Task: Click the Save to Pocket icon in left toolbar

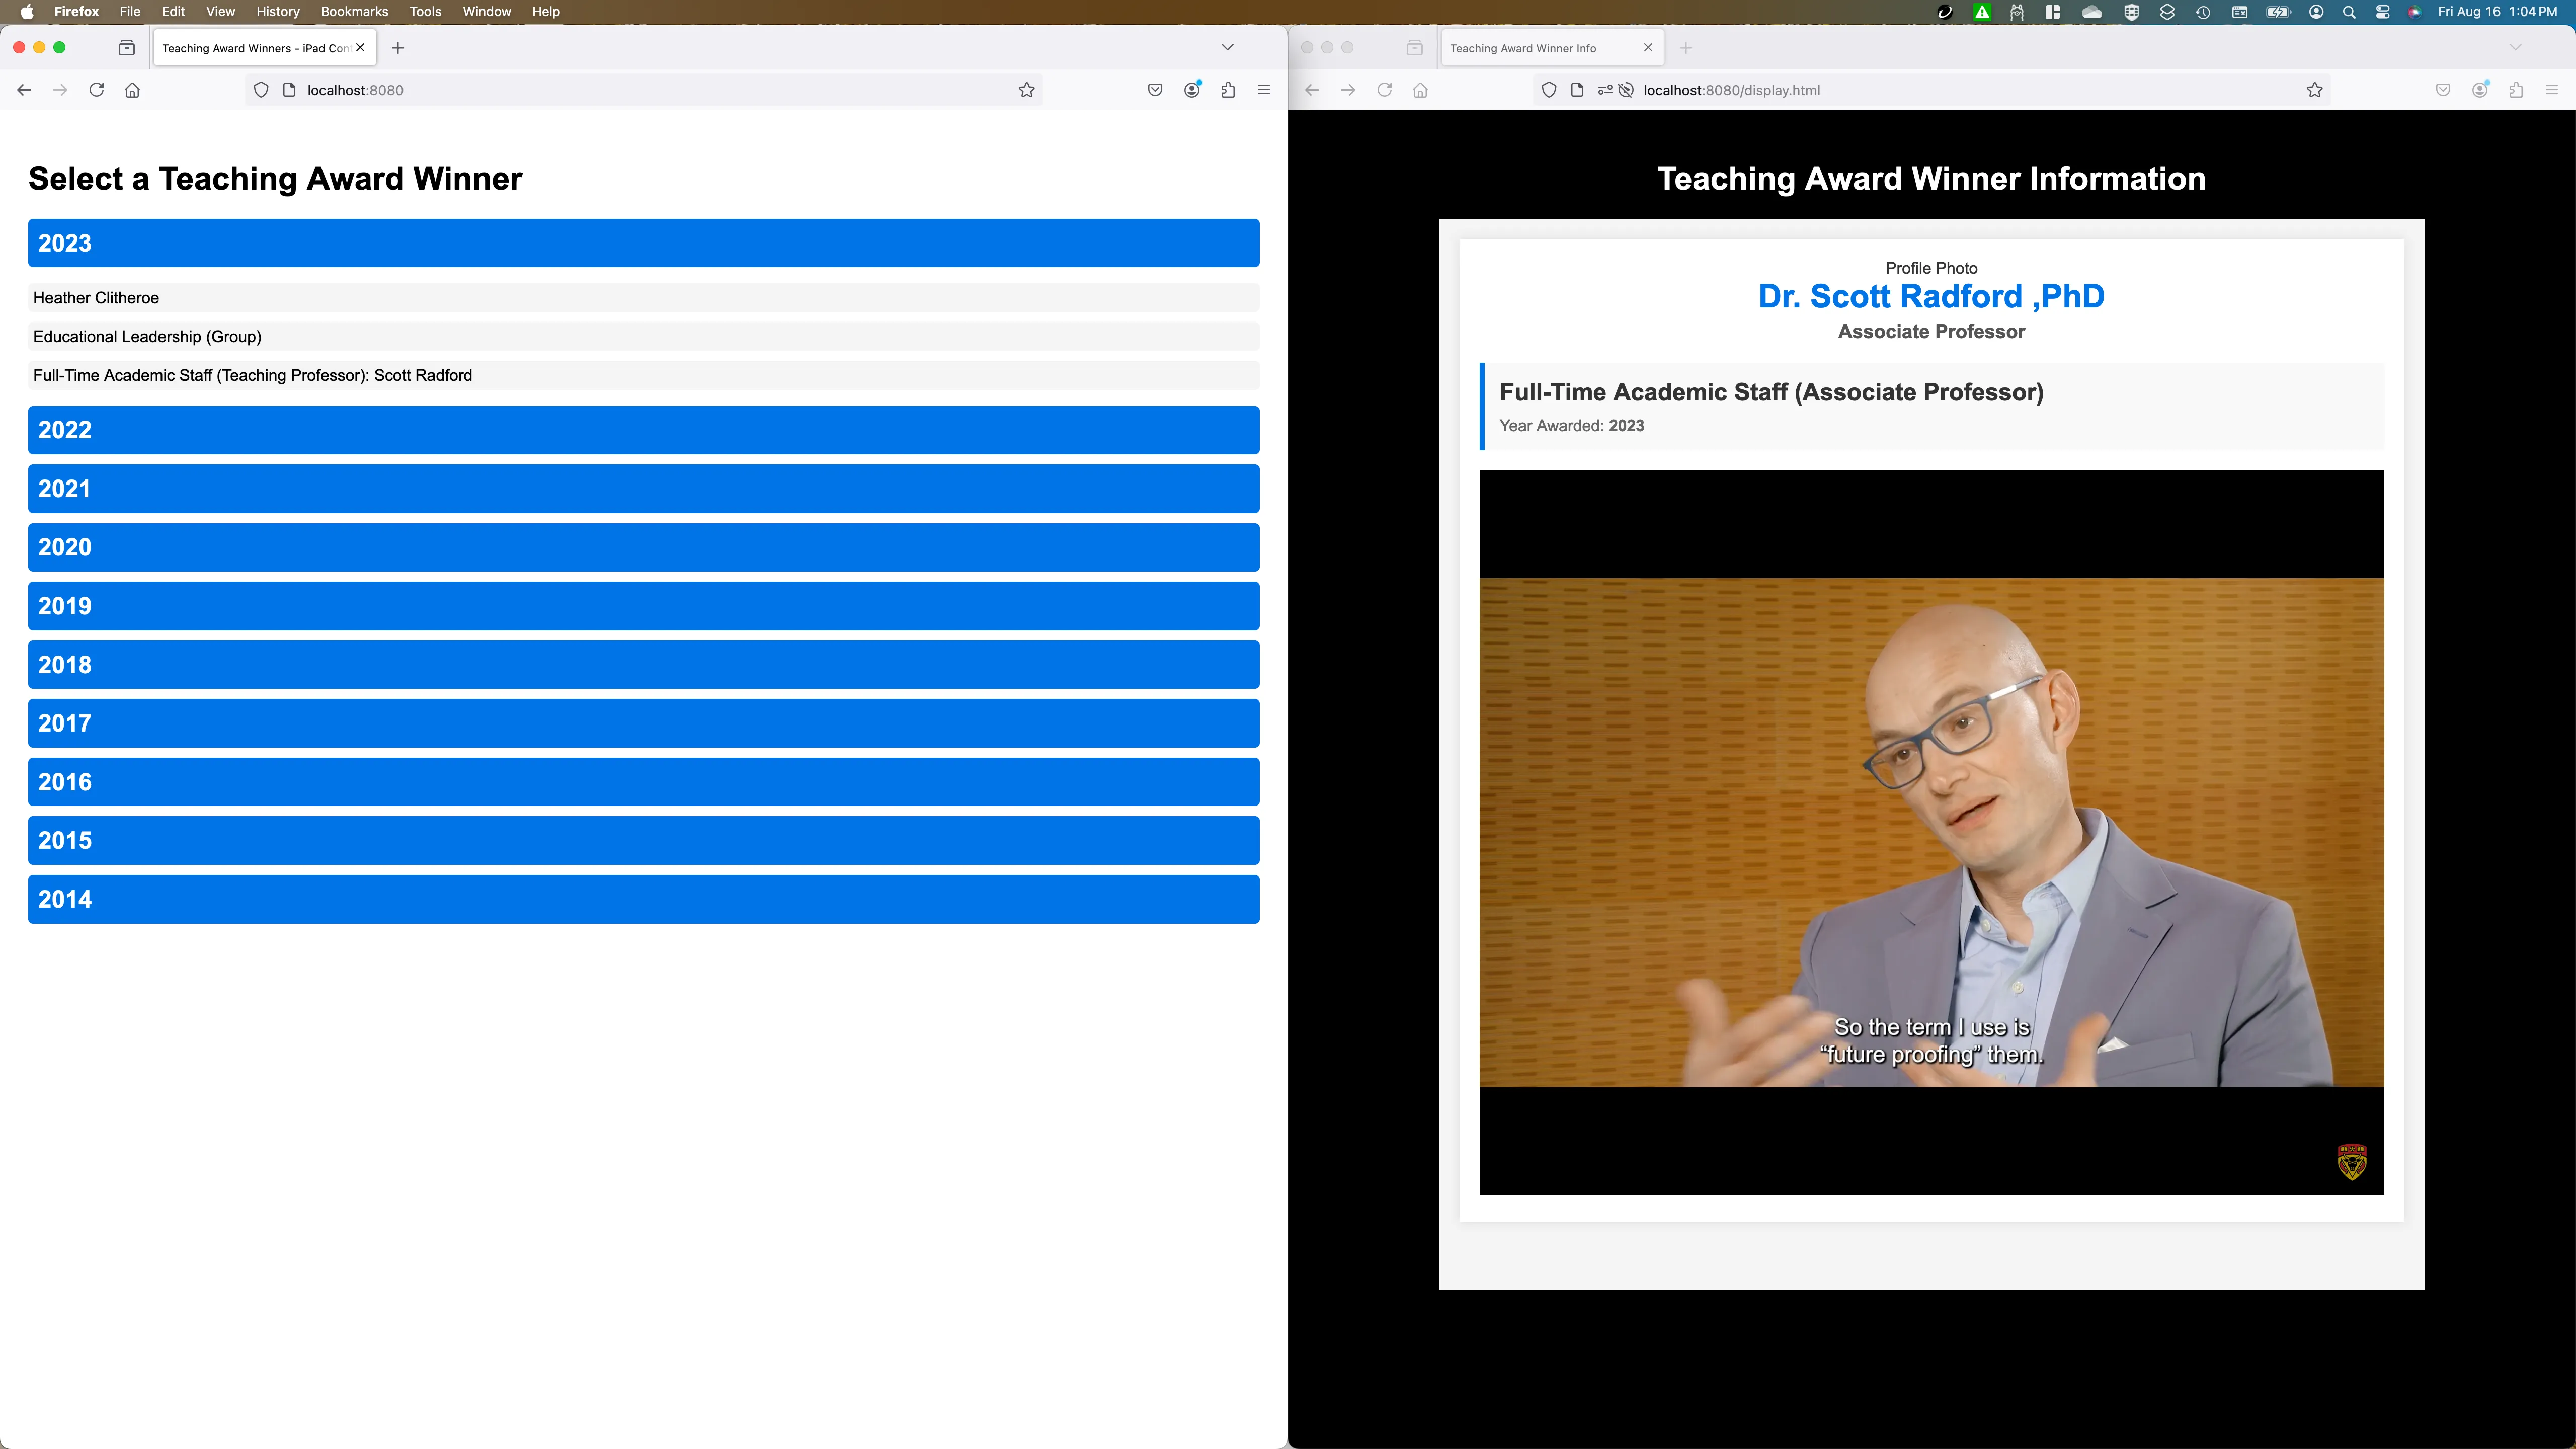Action: 1155,90
